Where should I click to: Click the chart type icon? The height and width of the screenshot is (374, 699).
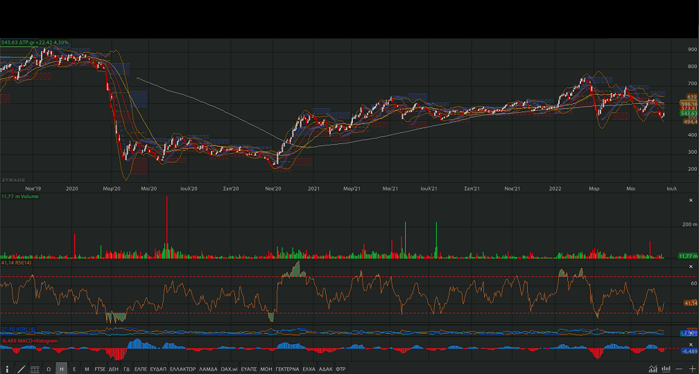point(653,369)
